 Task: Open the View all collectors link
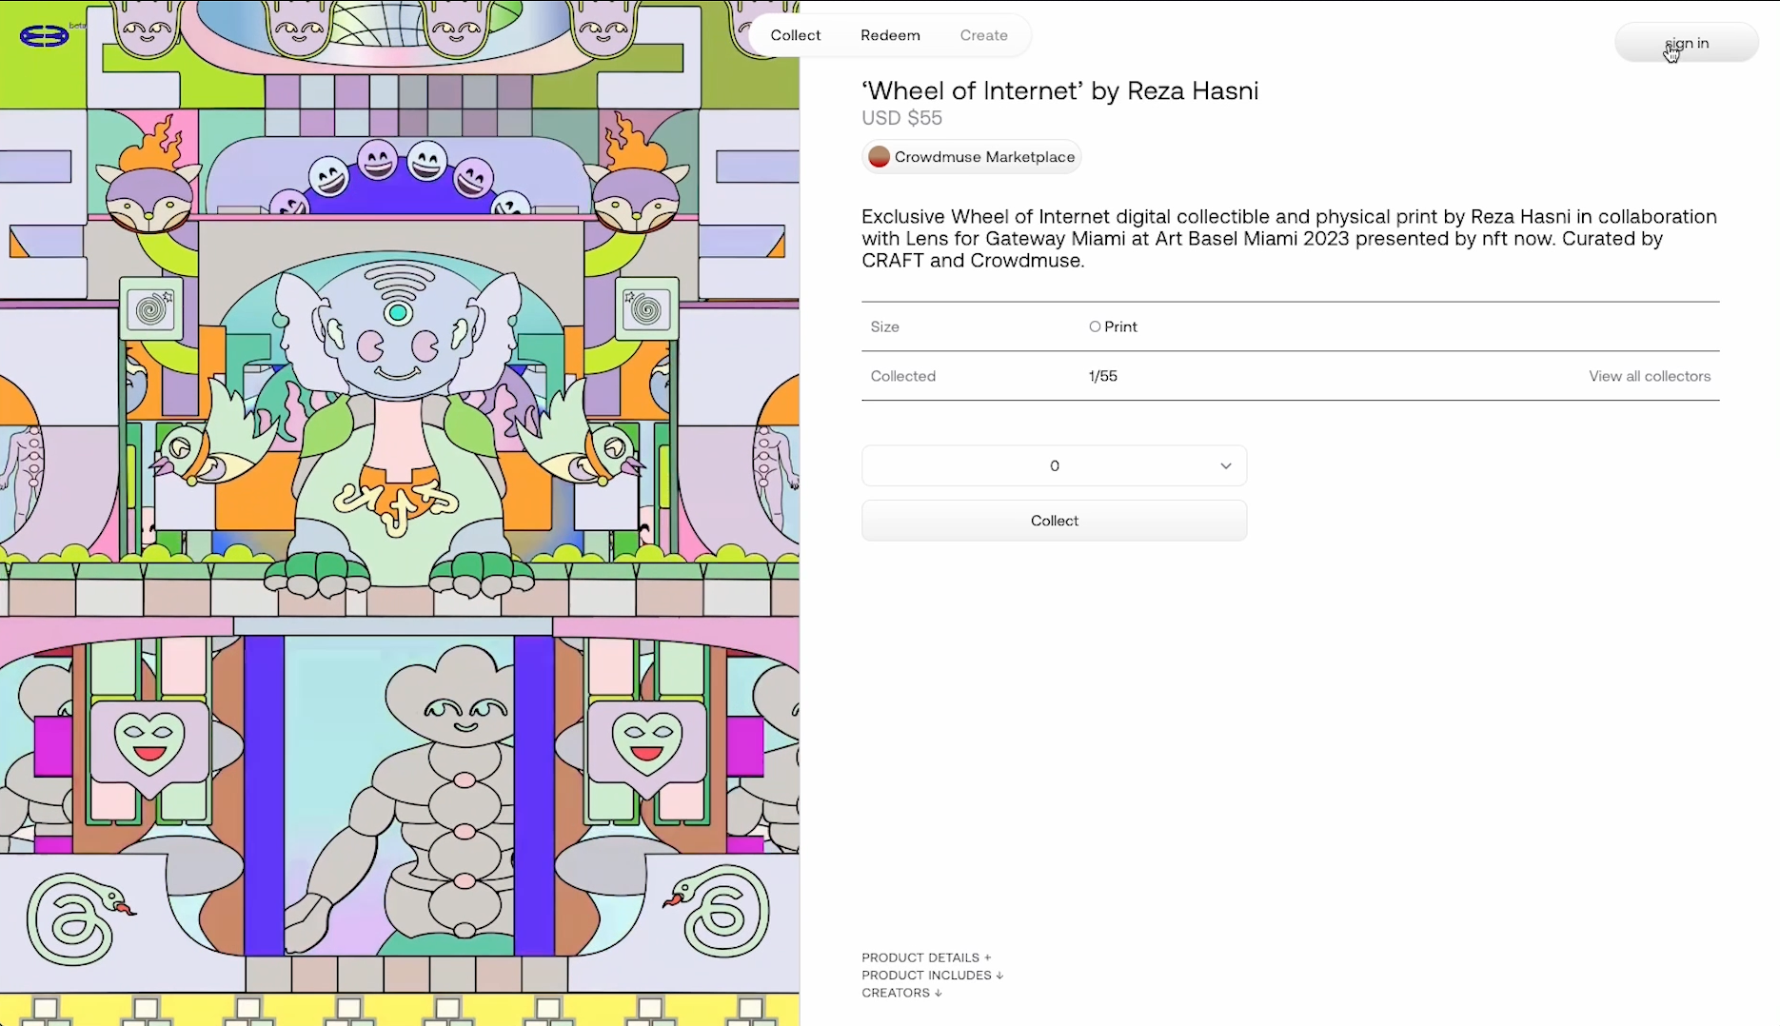(1649, 376)
